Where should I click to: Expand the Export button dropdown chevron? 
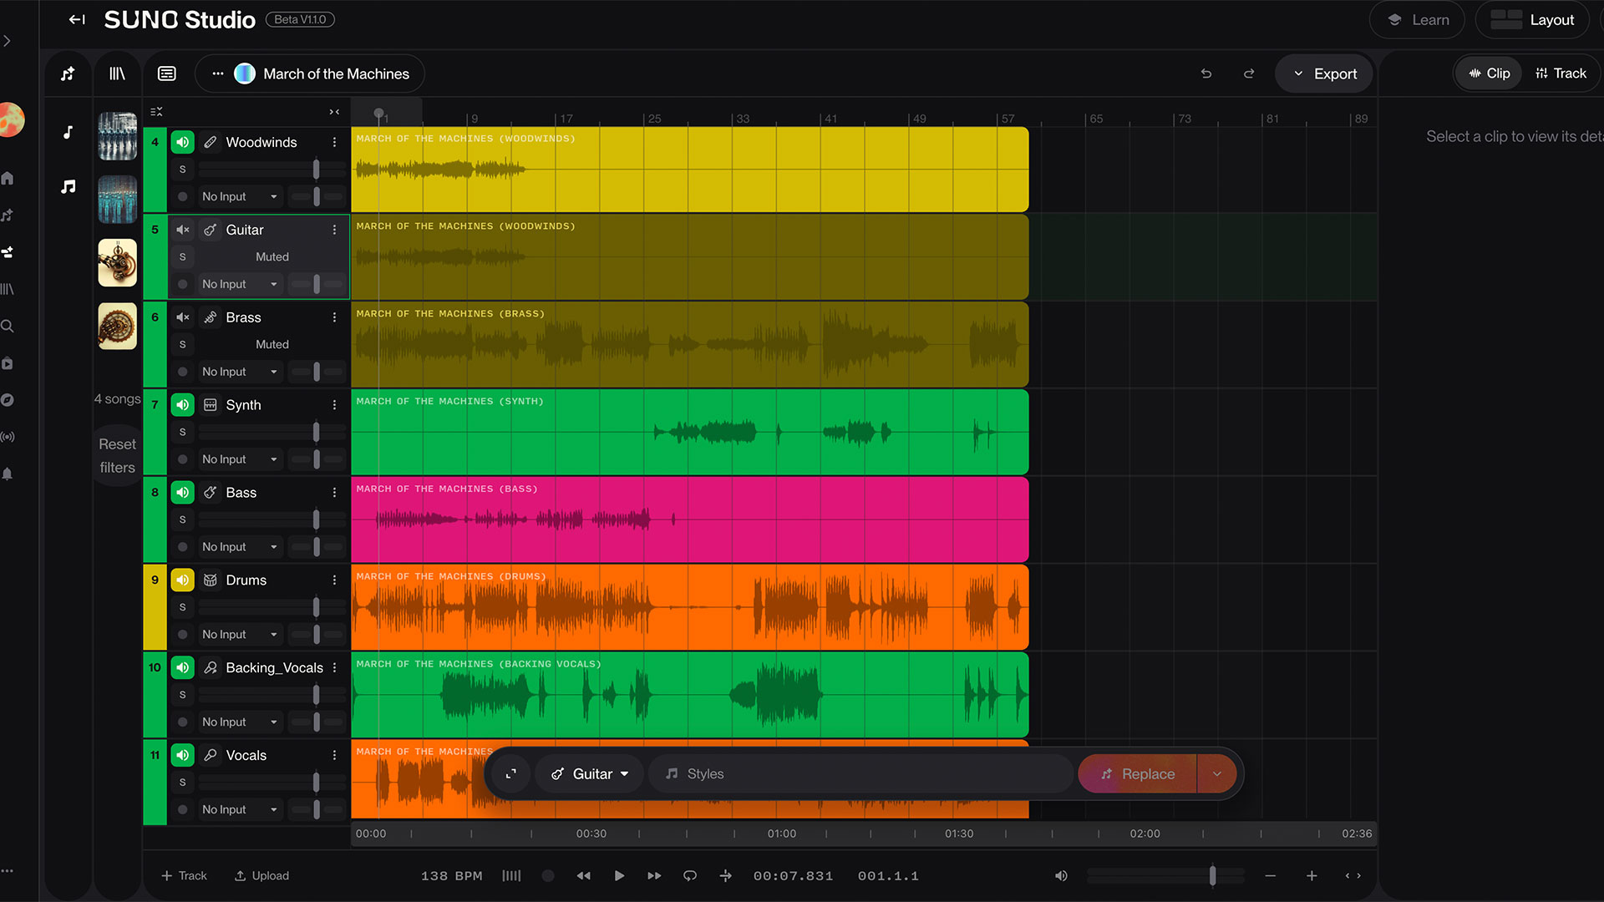pyautogui.click(x=1299, y=73)
